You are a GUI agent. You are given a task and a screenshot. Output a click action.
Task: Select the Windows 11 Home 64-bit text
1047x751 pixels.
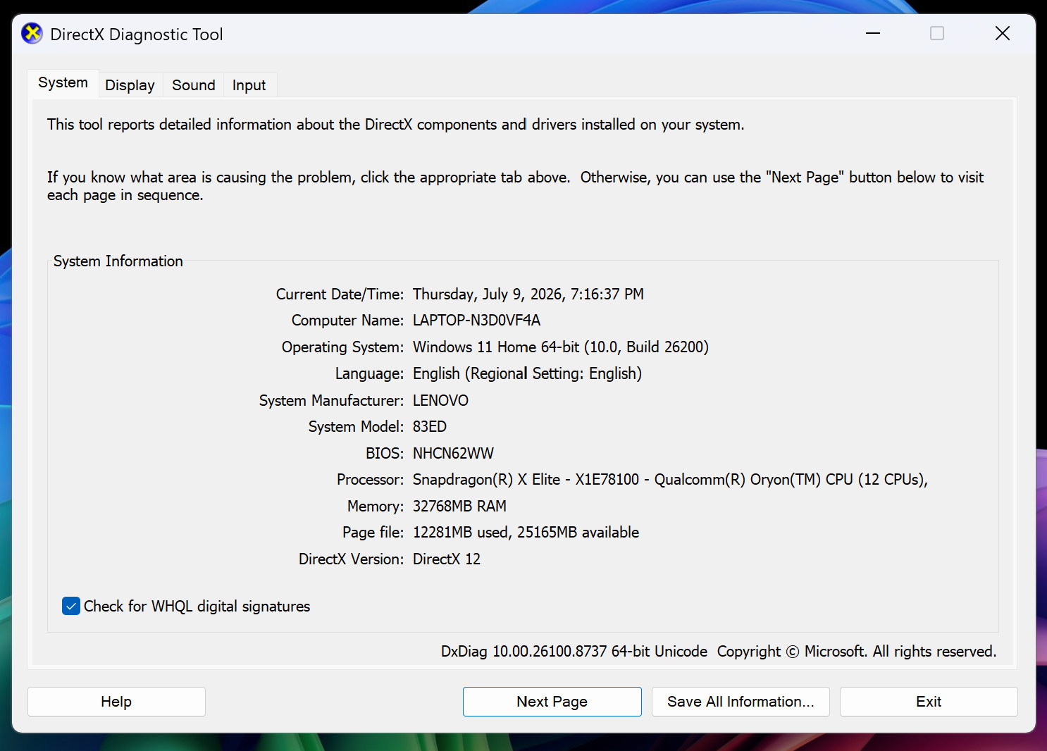click(496, 347)
